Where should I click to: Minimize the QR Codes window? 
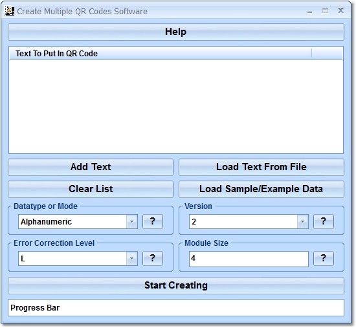tap(309, 11)
